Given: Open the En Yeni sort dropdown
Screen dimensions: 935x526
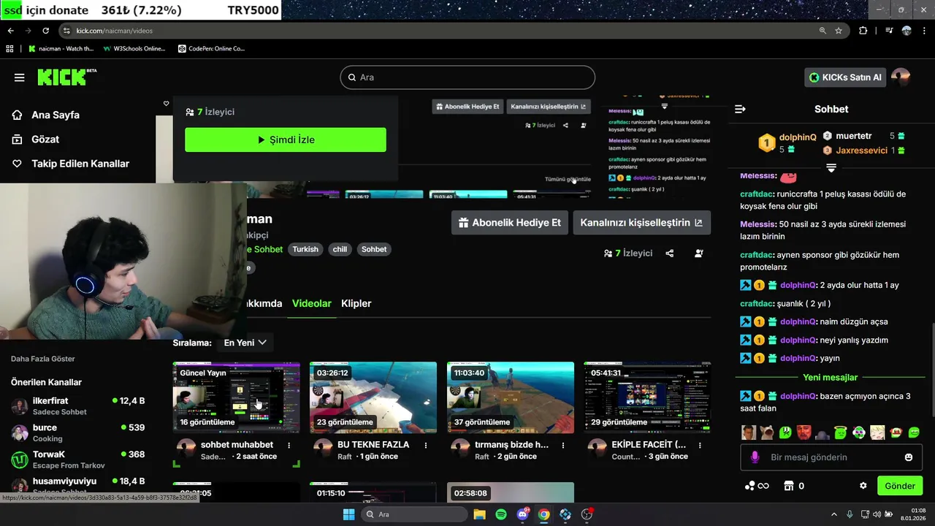Looking at the screenshot, I should 245,343.
